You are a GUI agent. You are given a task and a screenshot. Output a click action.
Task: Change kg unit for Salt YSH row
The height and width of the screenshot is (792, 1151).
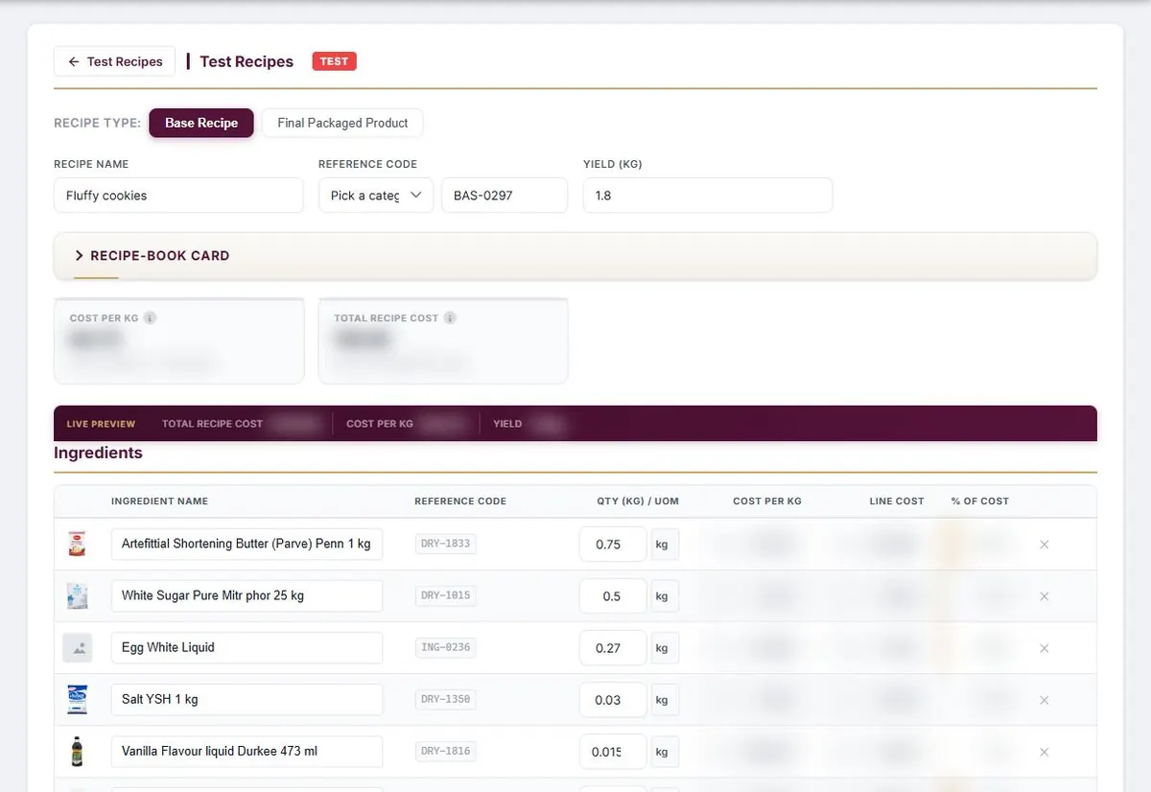(x=665, y=699)
